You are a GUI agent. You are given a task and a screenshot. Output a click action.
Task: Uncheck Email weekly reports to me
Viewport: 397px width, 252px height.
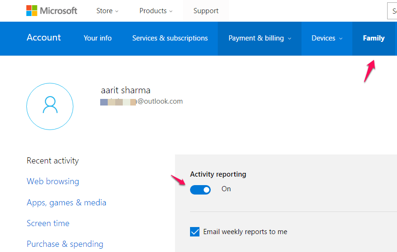pos(195,231)
